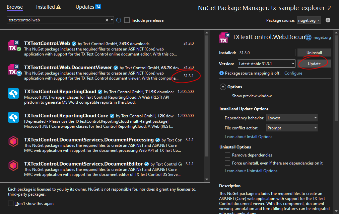Screen dimensions: 339x214
Task: Toggle Include prerelease checkbox
Action: 127,20
